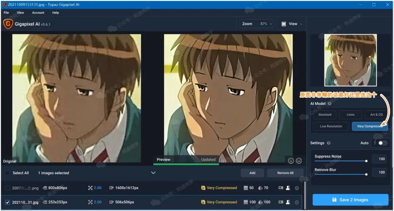Click the navigator thumbnail preview
394x211 pixels.
351,60
